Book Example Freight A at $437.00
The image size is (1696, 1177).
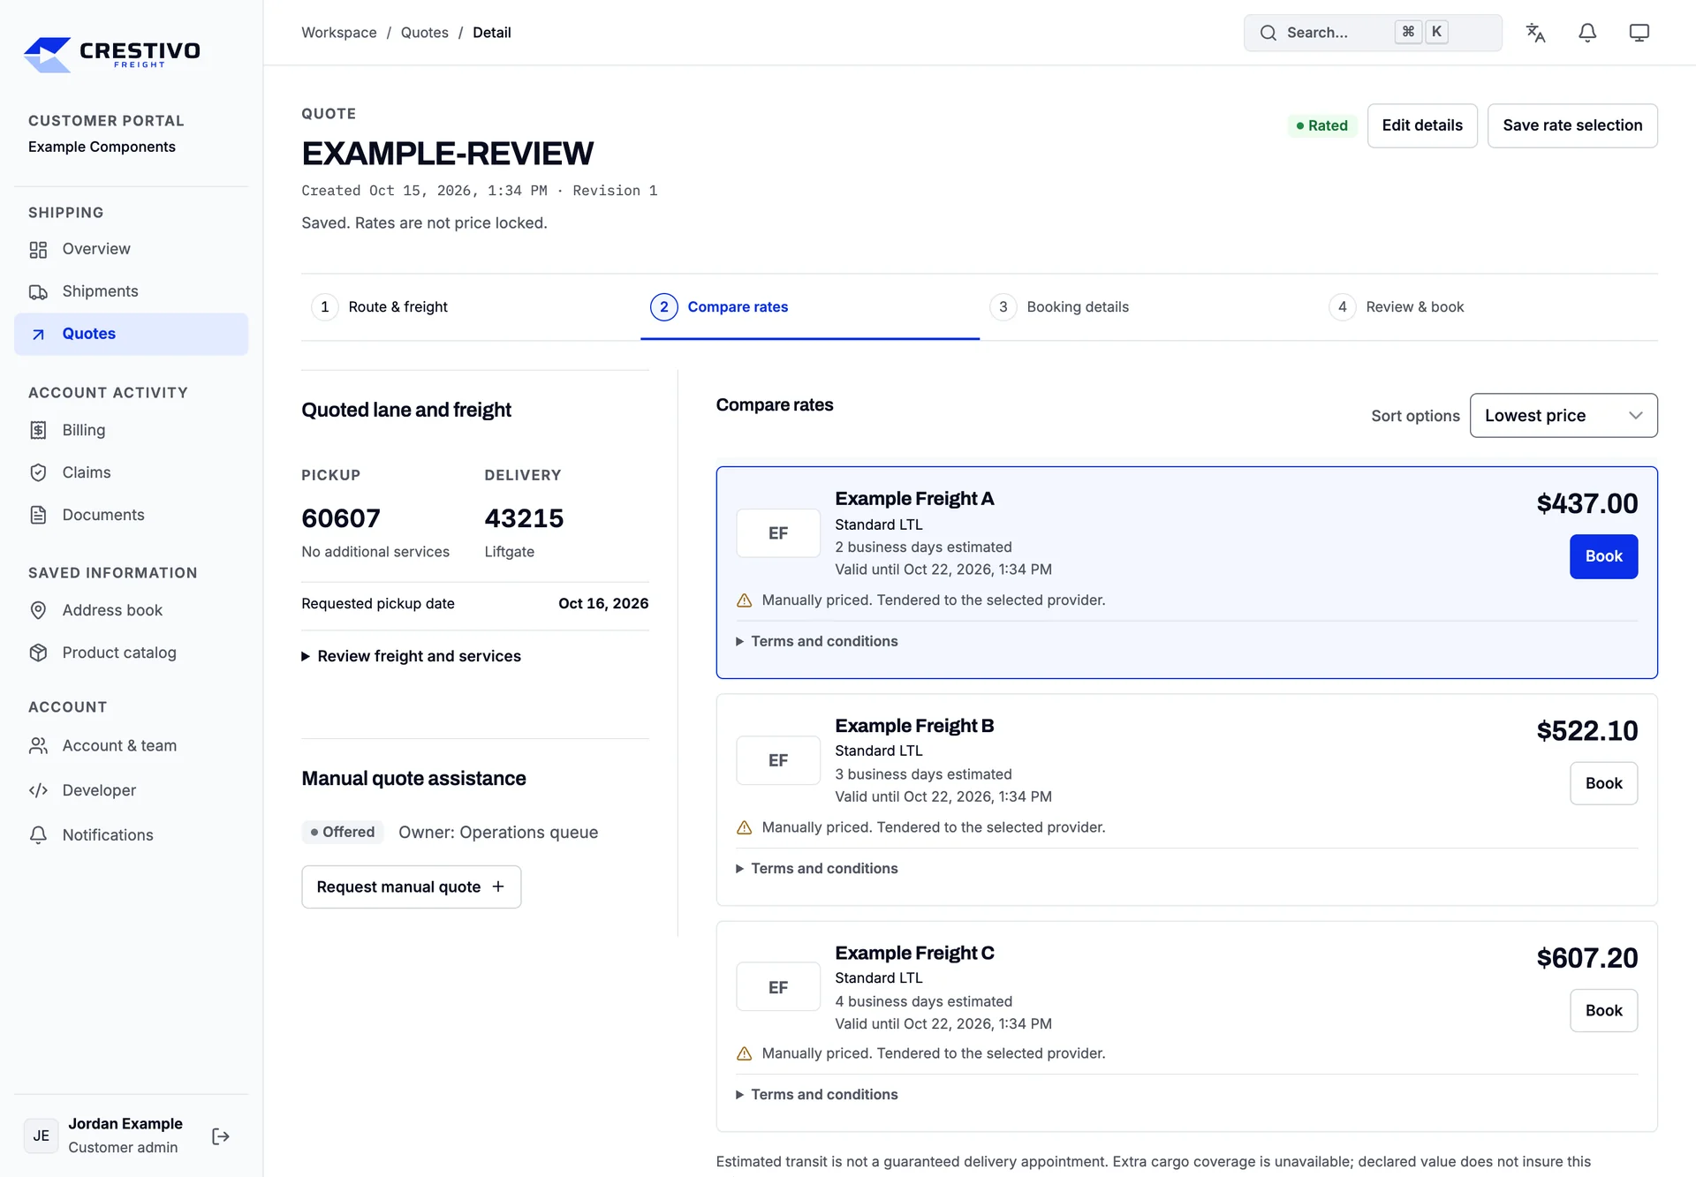click(x=1603, y=556)
